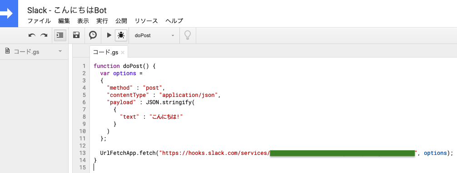Open triggers with the clock icon

tap(93, 35)
